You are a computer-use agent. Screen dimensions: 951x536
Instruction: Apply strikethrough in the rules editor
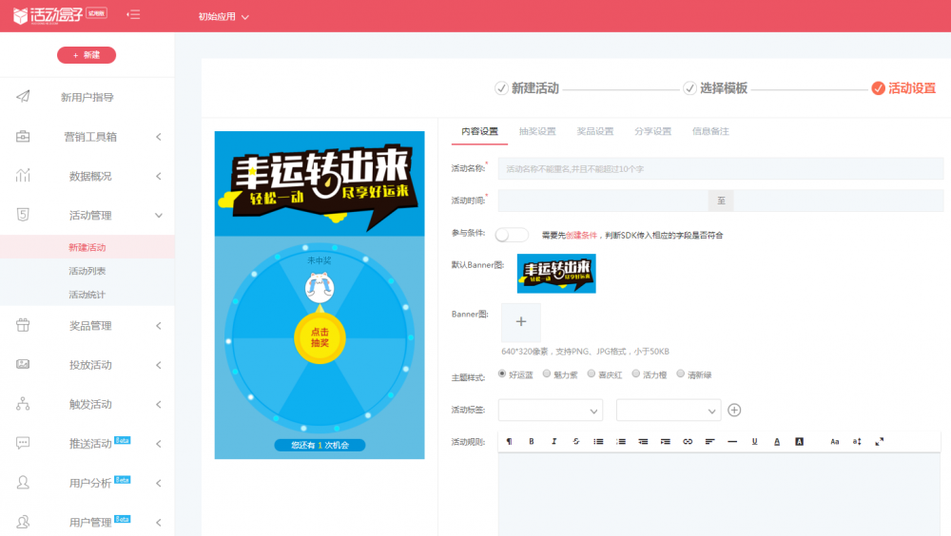coord(575,441)
